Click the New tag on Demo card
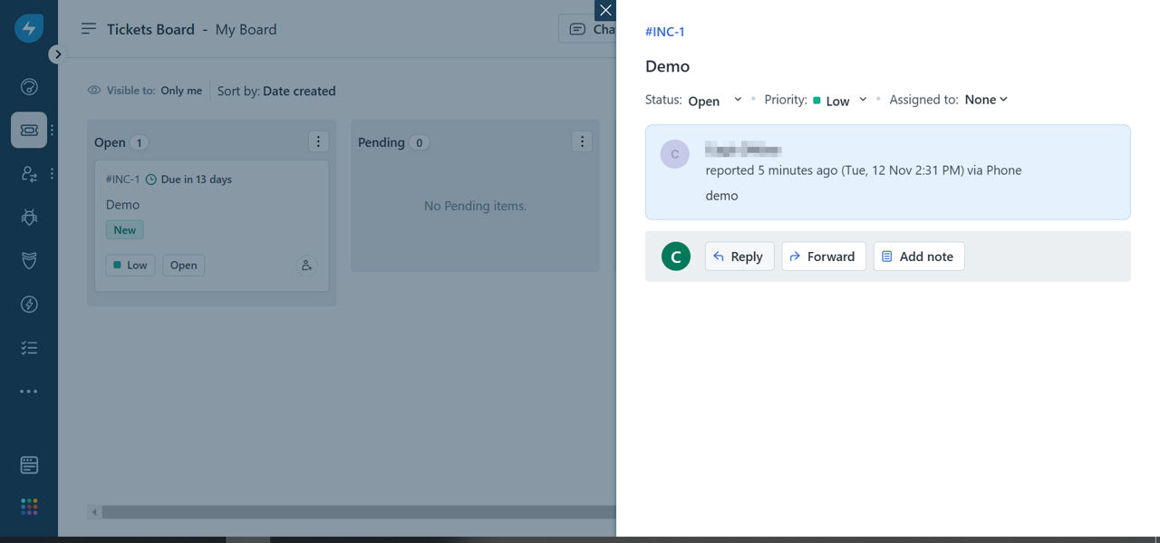The height and width of the screenshot is (543, 1160). [x=125, y=230]
